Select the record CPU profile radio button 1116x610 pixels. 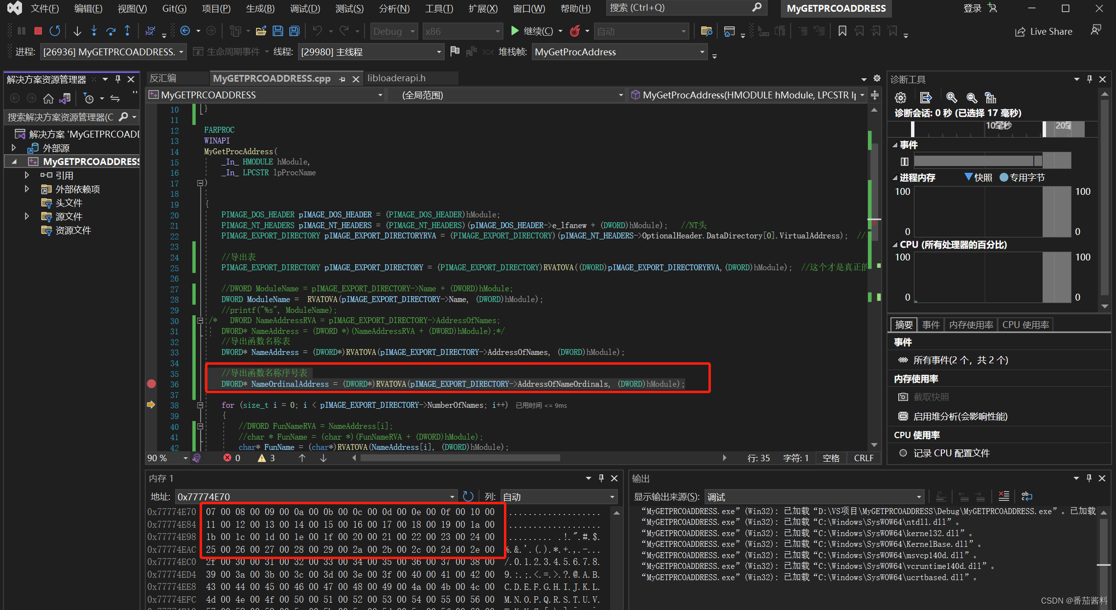[x=903, y=453]
